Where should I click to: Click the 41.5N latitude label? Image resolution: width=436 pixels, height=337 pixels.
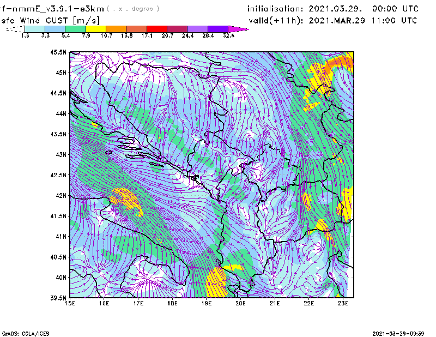tap(58, 216)
